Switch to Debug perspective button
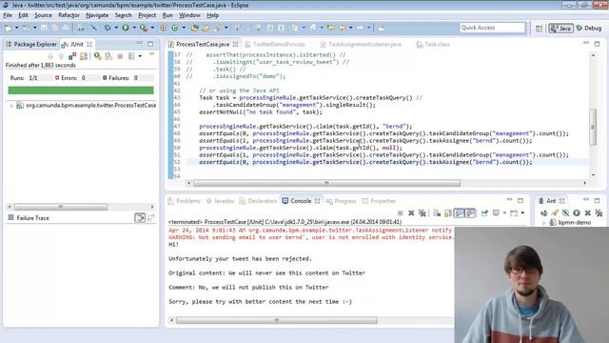 coord(589,28)
